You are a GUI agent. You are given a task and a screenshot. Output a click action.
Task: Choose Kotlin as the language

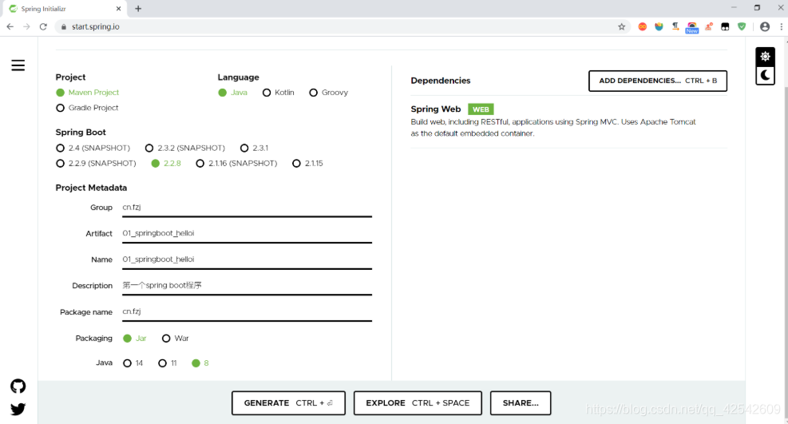279,93
